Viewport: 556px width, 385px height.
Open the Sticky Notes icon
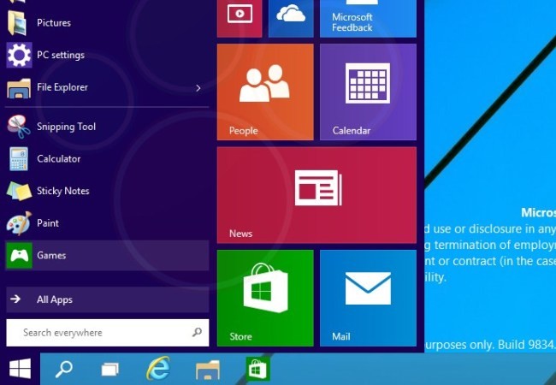pyautogui.click(x=19, y=191)
